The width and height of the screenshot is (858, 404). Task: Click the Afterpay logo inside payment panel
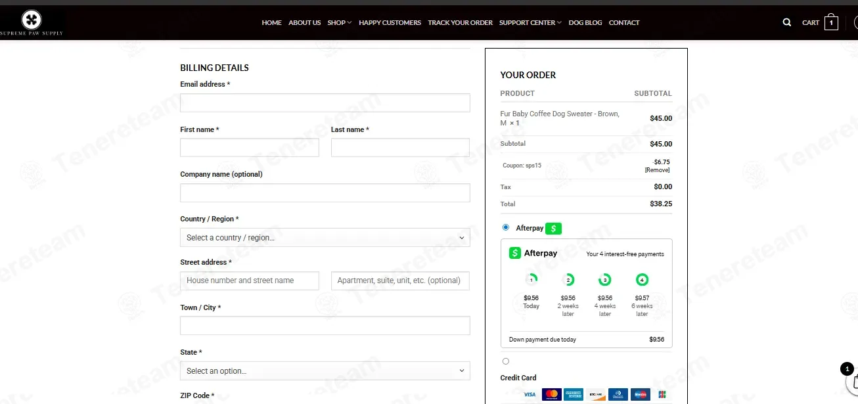point(533,253)
